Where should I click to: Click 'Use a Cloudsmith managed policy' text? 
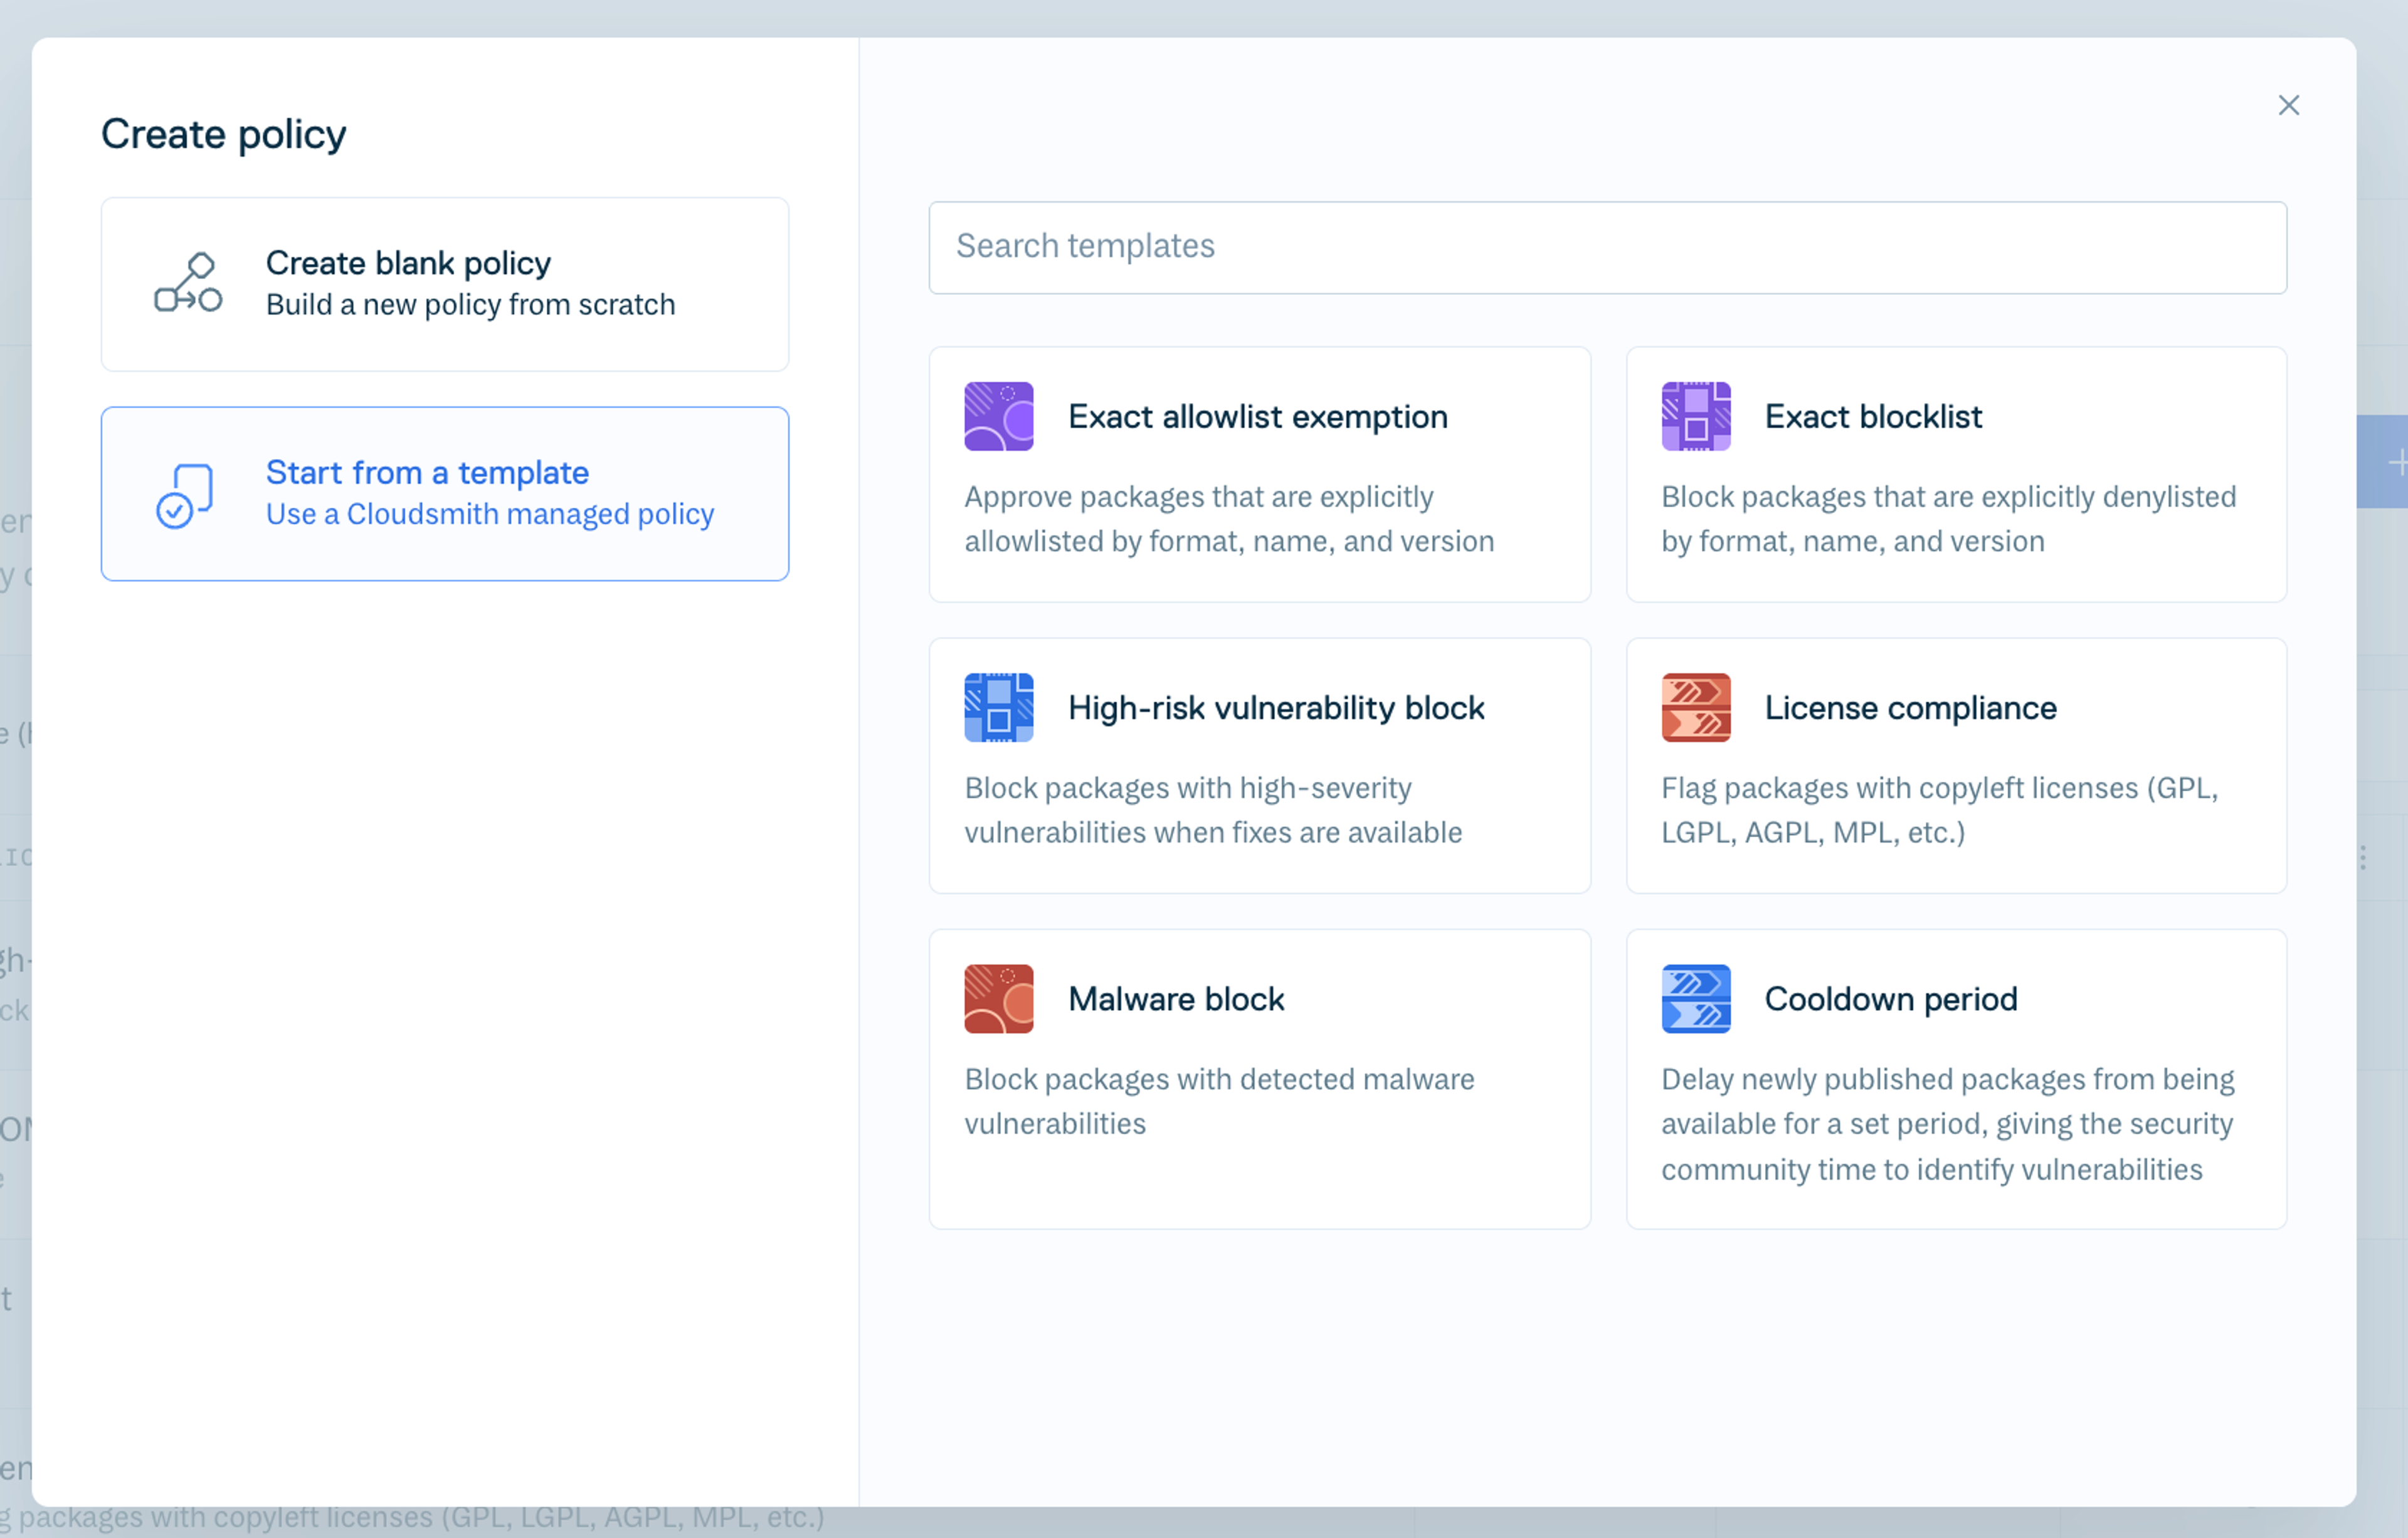tap(490, 514)
